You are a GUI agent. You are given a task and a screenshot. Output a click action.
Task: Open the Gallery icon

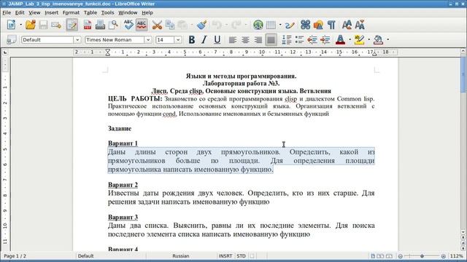[x=318, y=25]
